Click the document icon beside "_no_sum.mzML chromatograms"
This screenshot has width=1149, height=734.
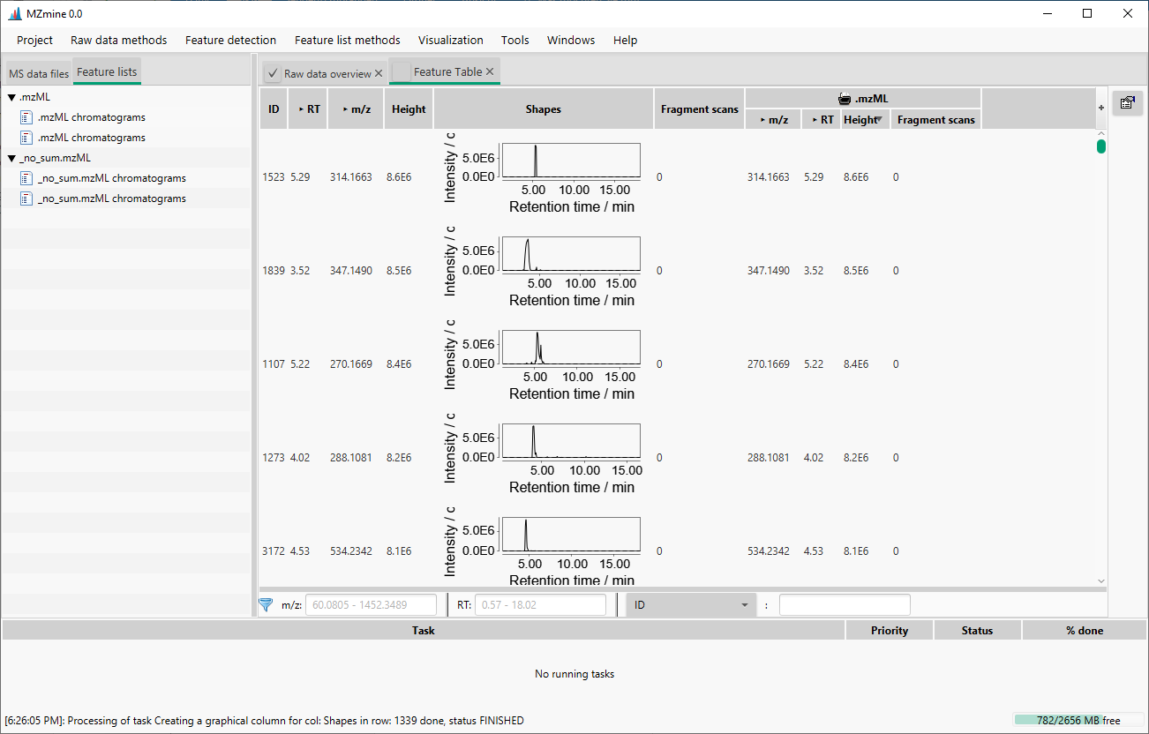[26, 177]
